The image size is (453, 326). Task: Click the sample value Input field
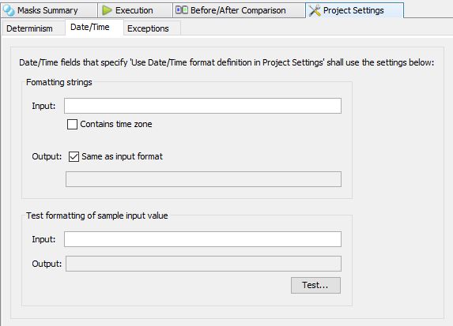pyautogui.click(x=202, y=239)
